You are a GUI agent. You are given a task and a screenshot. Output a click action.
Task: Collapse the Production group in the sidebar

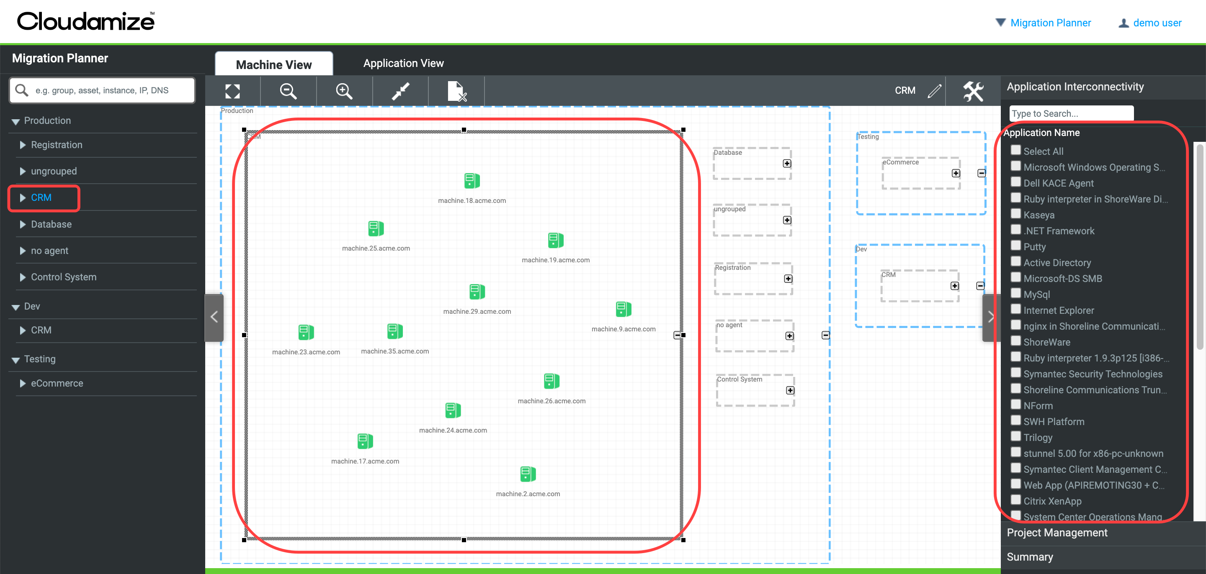pos(15,120)
